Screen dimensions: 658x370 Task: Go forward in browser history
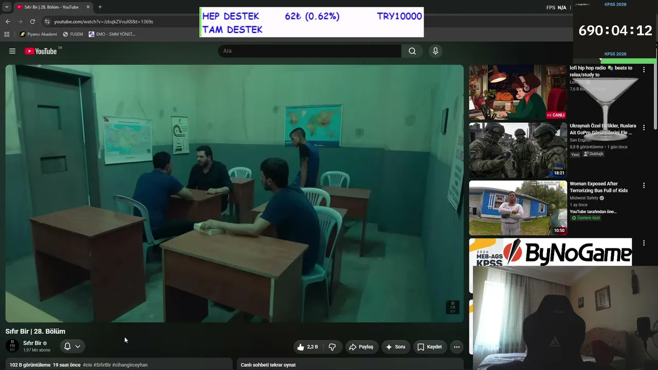pos(20,22)
